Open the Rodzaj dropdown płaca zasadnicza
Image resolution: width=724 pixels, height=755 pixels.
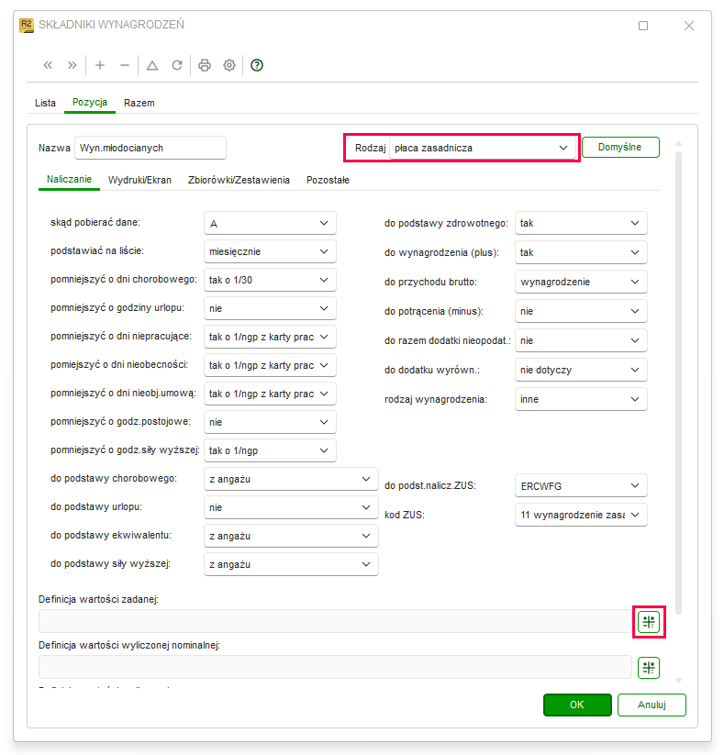pos(482,148)
